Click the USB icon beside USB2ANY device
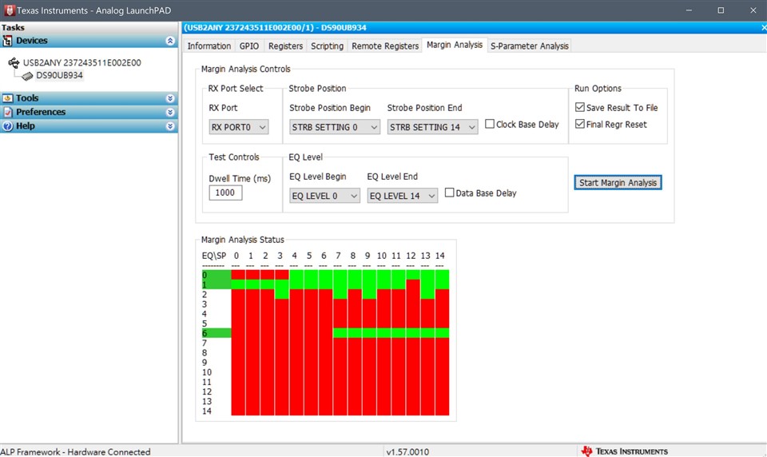The height and width of the screenshot is (457, 767). (x=14, y=62)
